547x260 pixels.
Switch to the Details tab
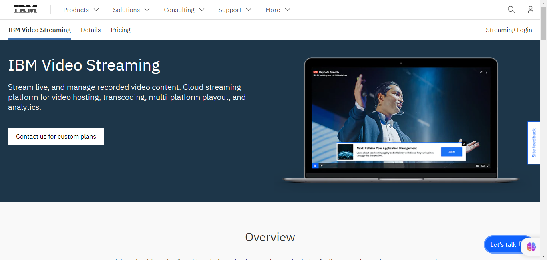point(91,30)
